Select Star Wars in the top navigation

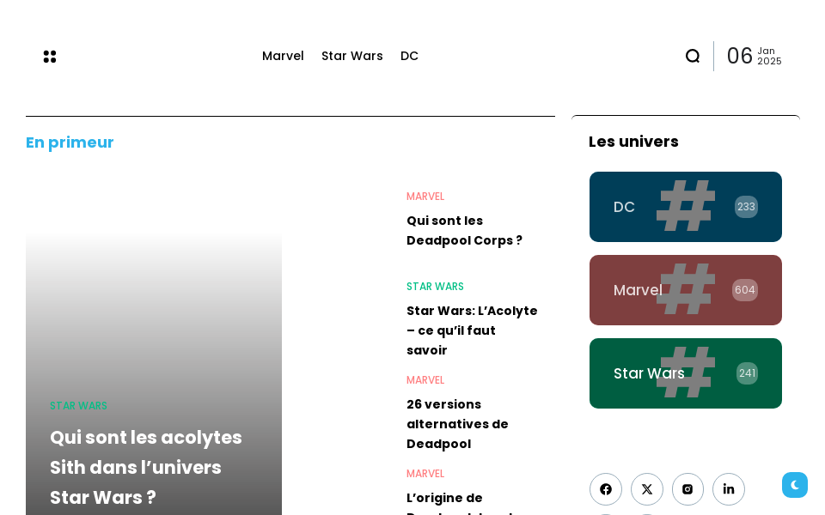352,56
